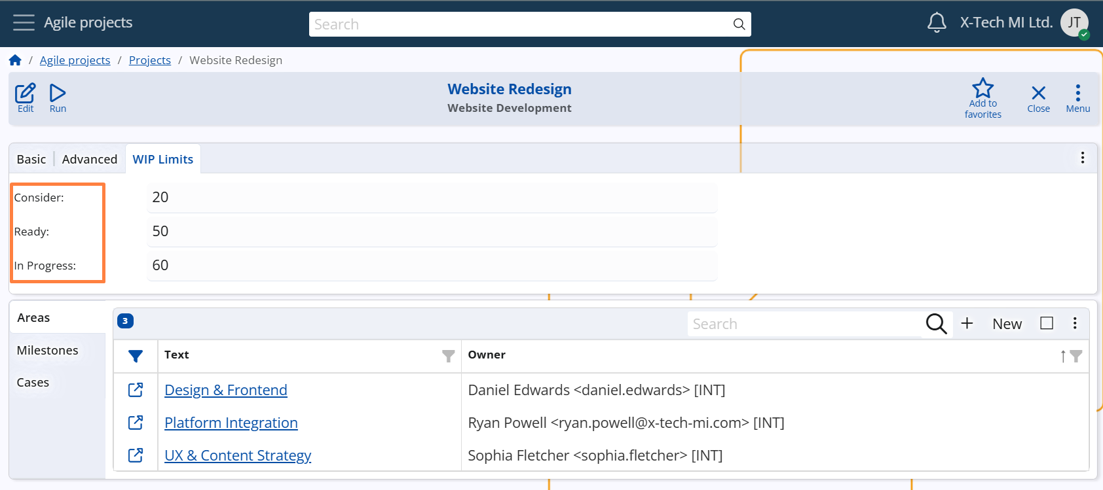Open the project Menu three-dot dropdown

(x=1077, y=97)
